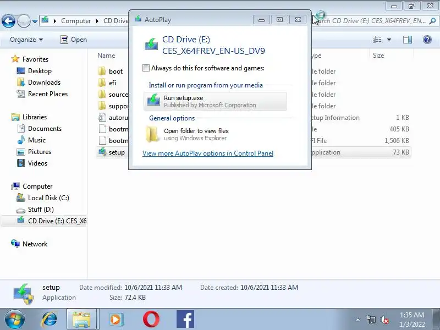This screenshot has width=440, height=330.
Task: Click the Explorer Forward navigation arrow
Action: point(24,21)
